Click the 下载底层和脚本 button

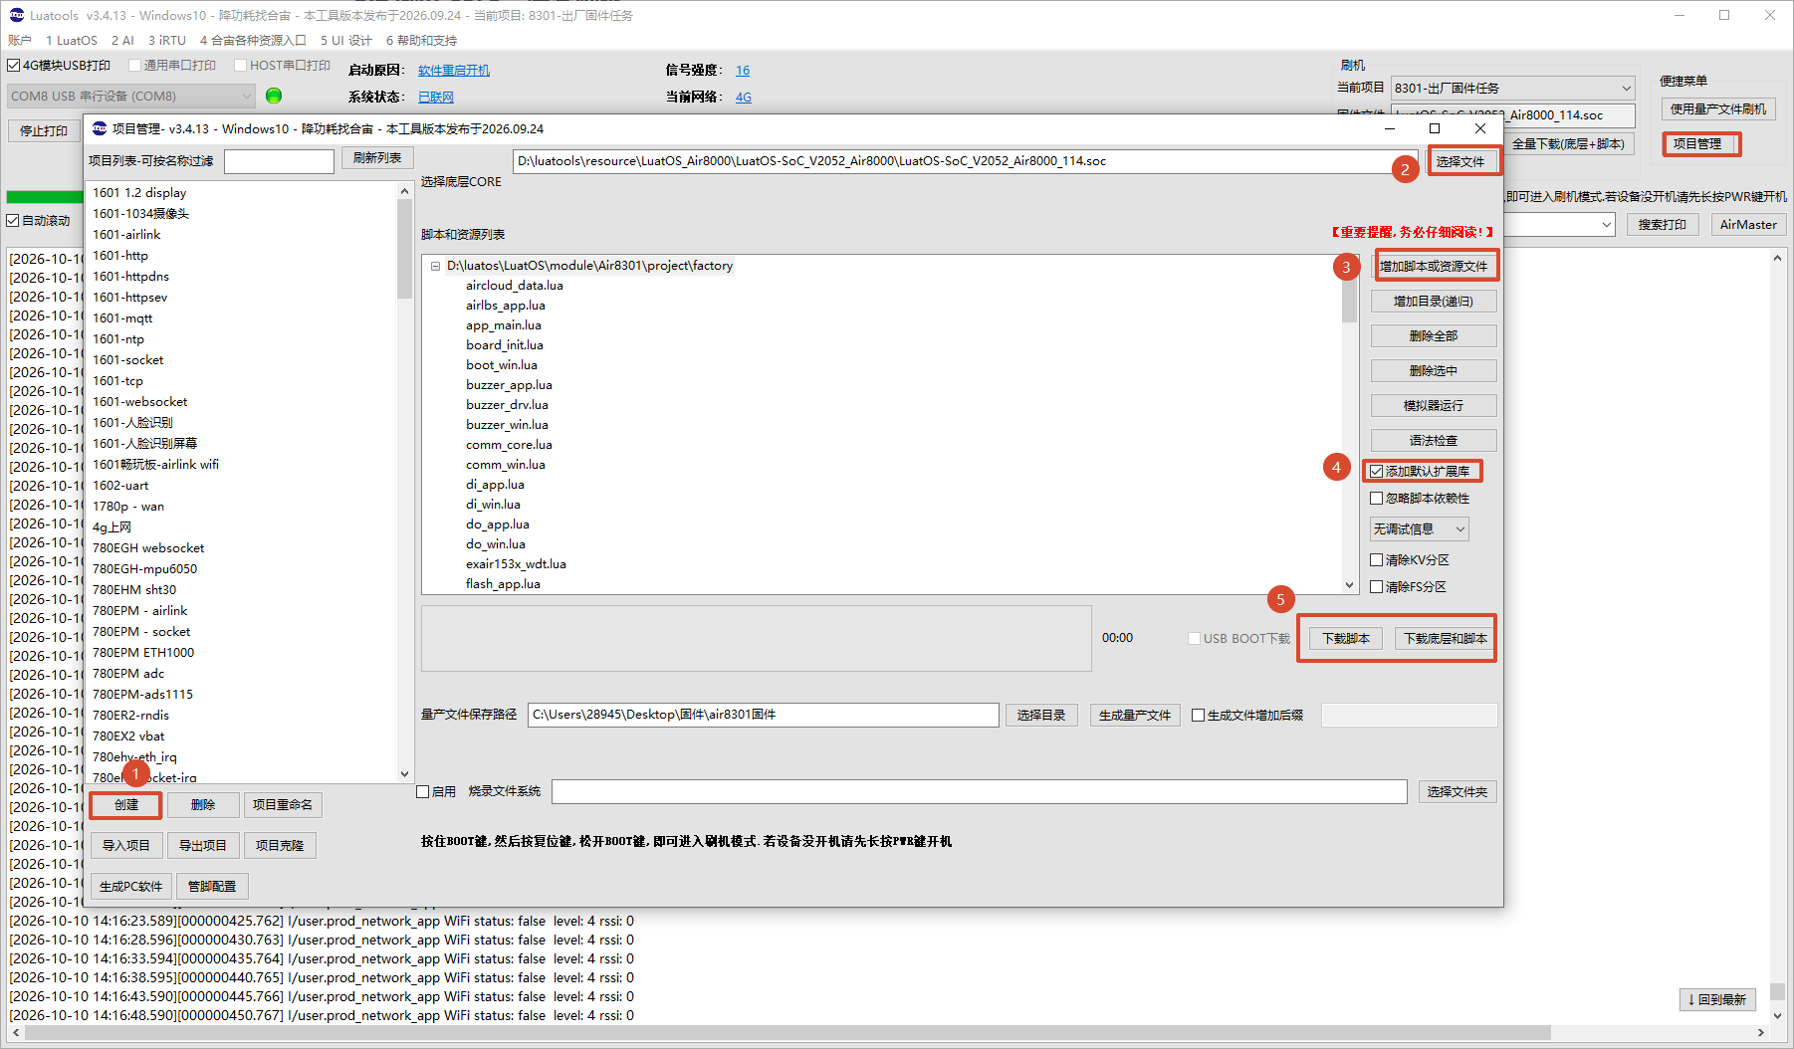[x=1446, y=639]
